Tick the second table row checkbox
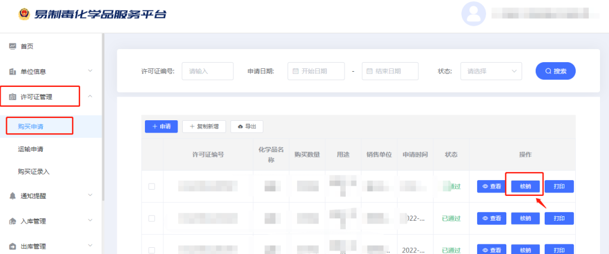609x254 pixels. [151, 218]
